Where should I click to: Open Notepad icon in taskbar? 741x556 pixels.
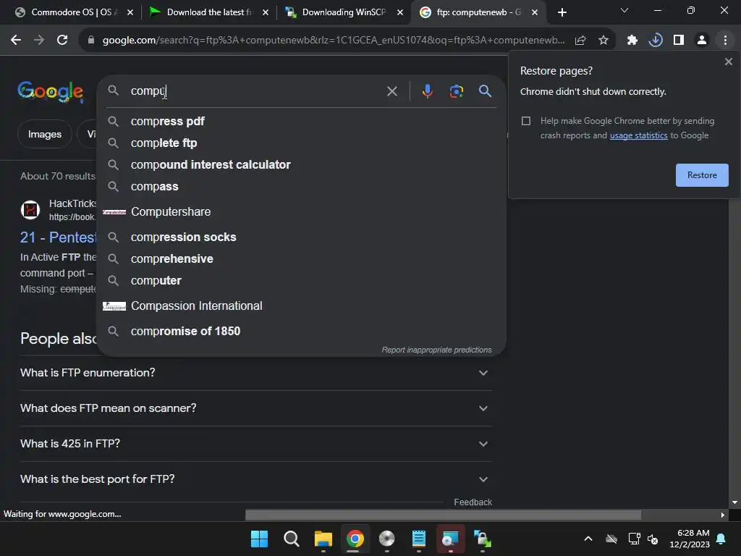(x=419, y=539)
